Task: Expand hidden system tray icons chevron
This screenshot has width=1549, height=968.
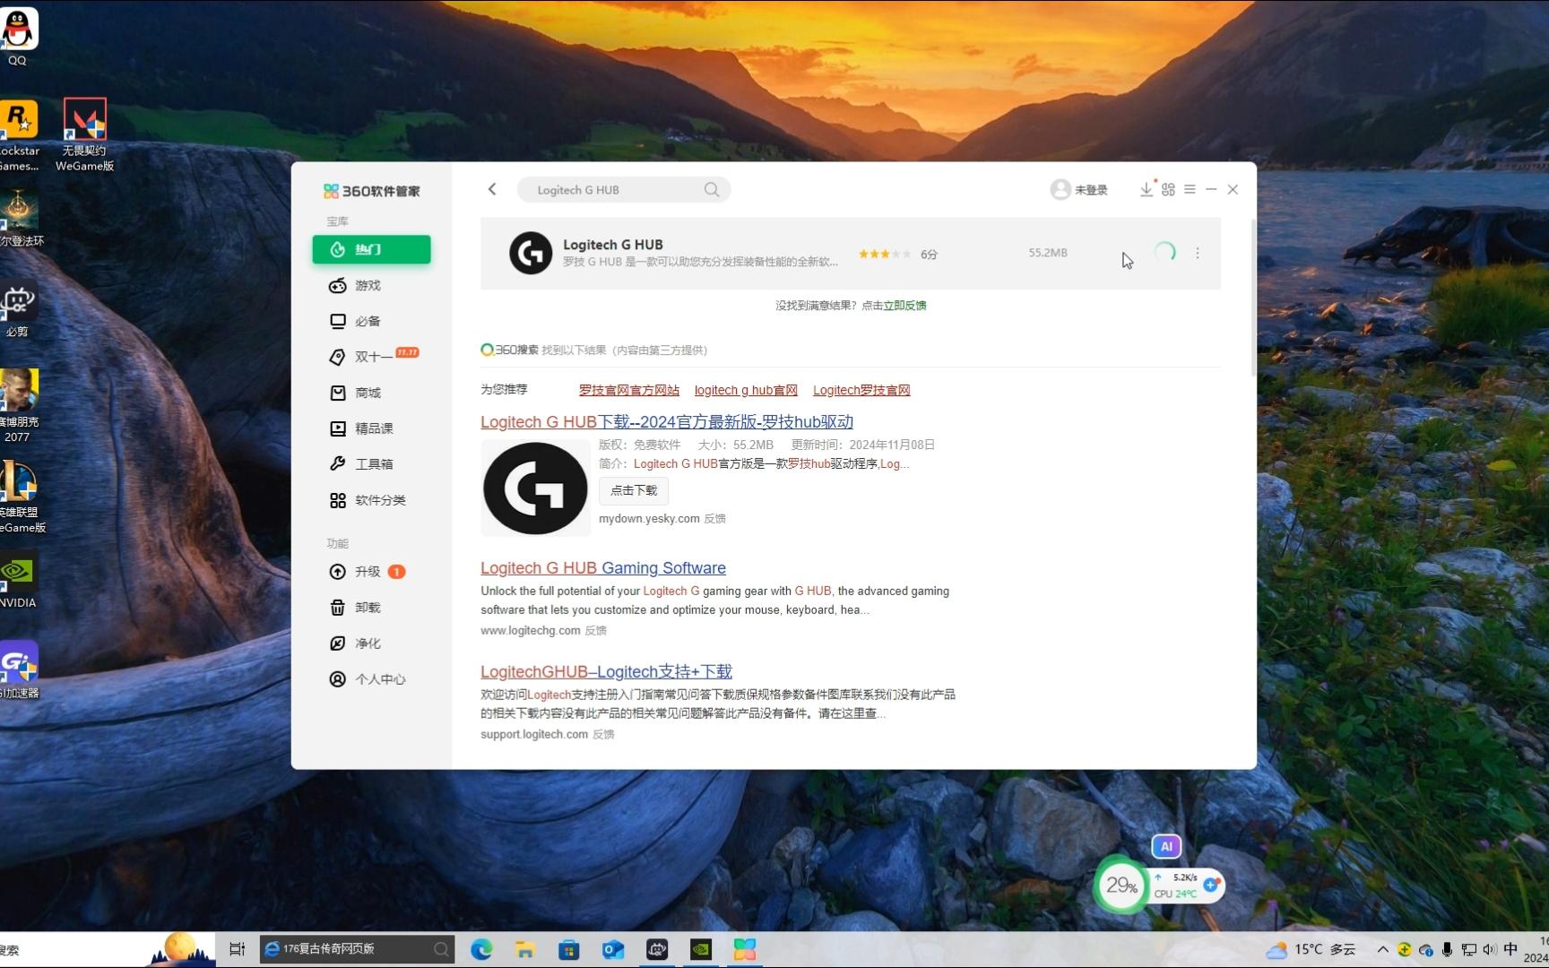Action: pyautogui.click(x=1383, y=949)
